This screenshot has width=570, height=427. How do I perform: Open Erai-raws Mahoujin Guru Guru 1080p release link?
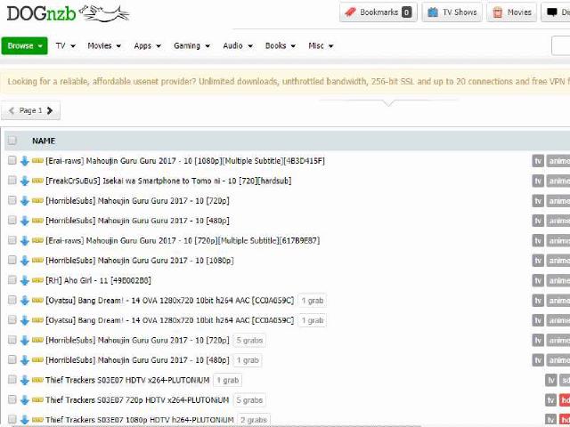click(x=185, y=160)
